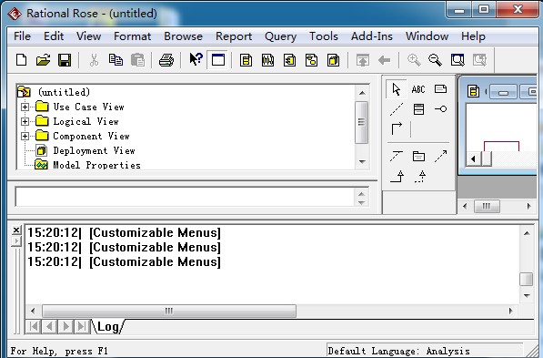The image size is (543, 358).
Task: Minimize the inner diagram window
Action: click(504, 92)
